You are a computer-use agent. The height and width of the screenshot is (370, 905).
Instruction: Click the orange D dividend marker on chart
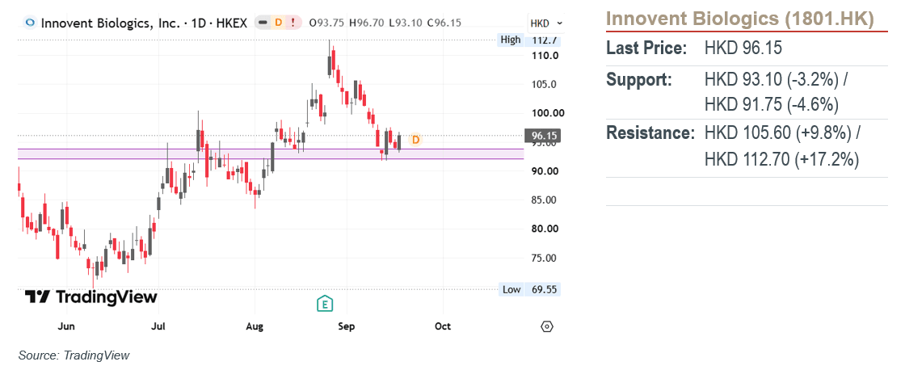tap(415, 140)
